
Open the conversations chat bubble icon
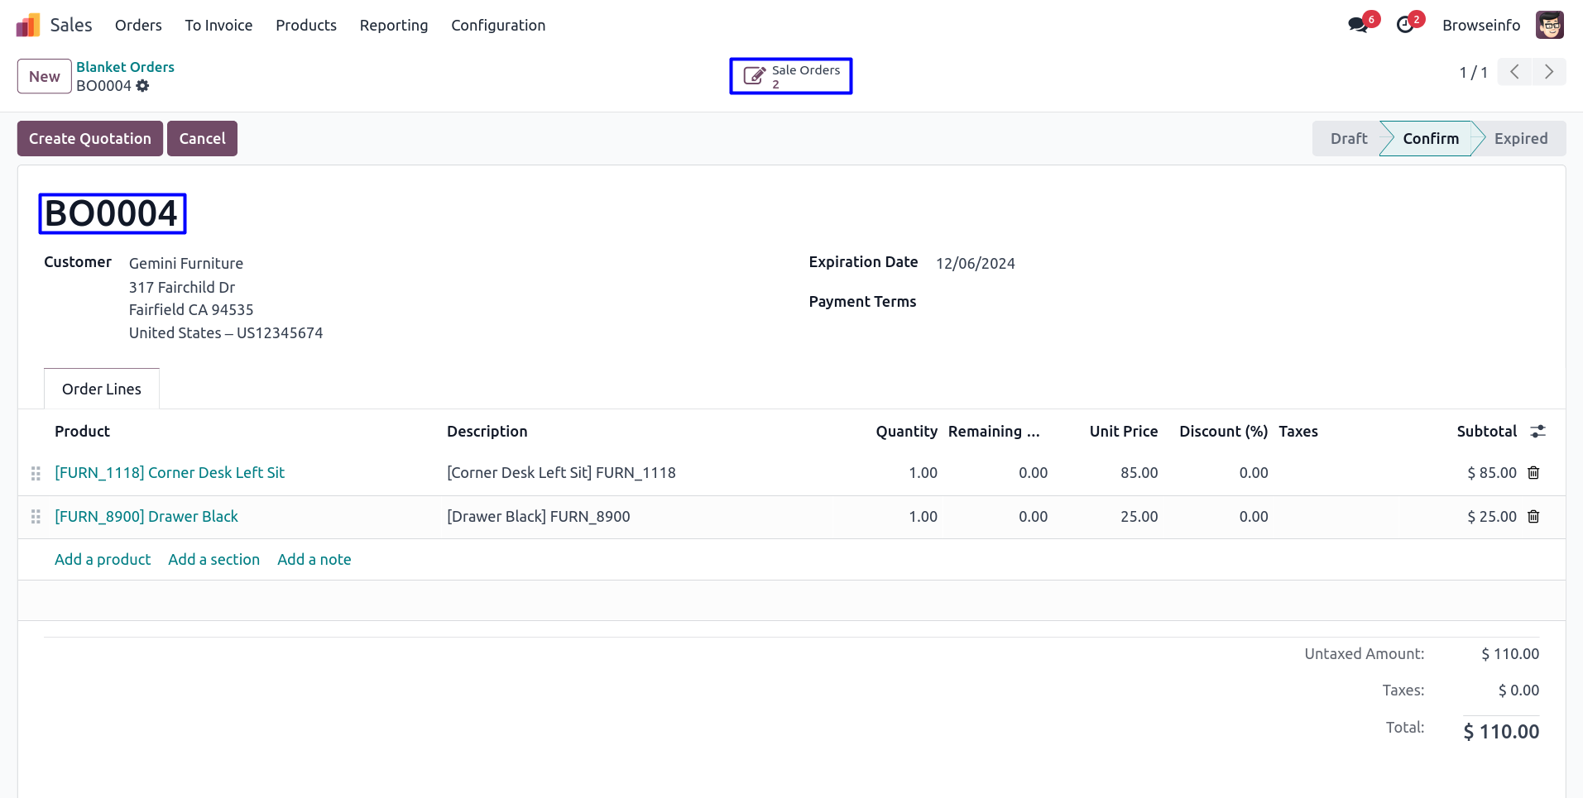point(1357,25)
